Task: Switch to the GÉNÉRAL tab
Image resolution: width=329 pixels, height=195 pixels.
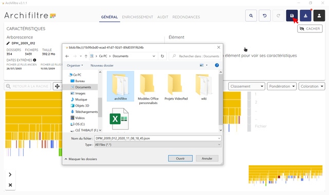Action: point(109,17)
